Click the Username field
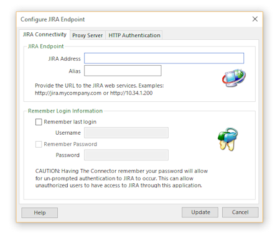 (x=126, y=133)
